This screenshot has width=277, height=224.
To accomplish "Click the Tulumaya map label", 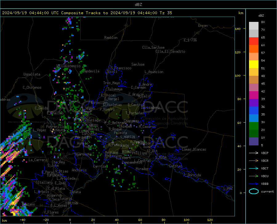I will 115,89.
